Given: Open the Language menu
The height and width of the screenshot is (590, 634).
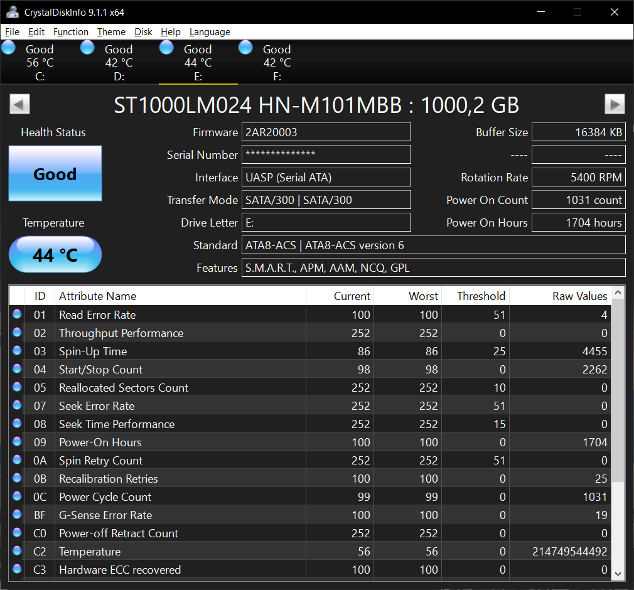Looking at the screenshot, I should click(x=210, y=31).
